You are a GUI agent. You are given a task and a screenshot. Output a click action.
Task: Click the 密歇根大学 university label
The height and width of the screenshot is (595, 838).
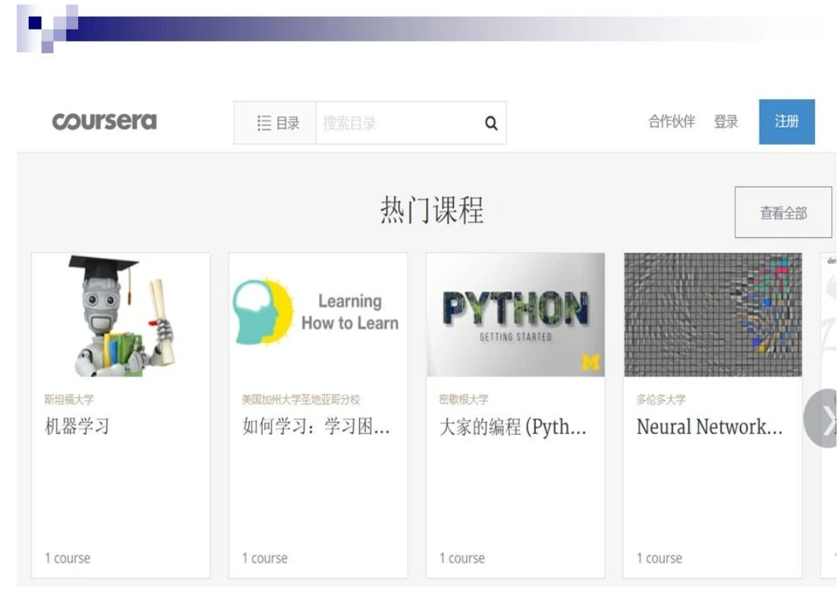click(464, 400)
